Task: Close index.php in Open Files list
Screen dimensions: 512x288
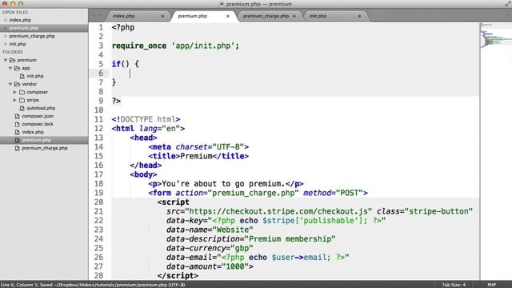Action: (6, 20)
